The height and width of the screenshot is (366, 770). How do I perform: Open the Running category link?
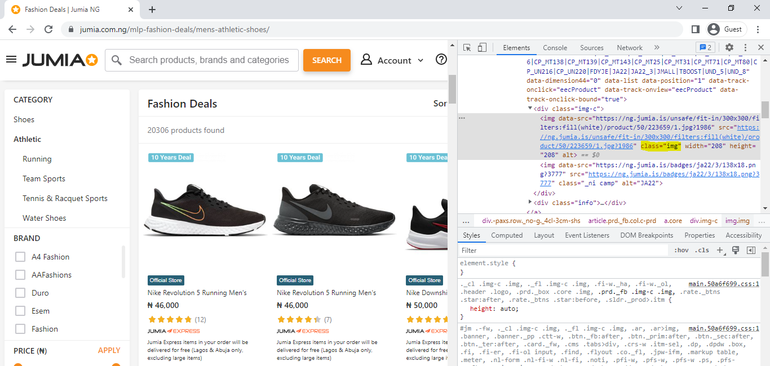pyautogui.click(x=37, y=159)
